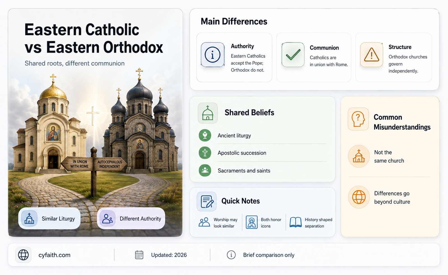448x275 pixels.
Task: Click the Not the same church text
Action: point(389,157)
